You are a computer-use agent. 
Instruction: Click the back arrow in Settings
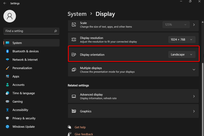pos(5,3)
